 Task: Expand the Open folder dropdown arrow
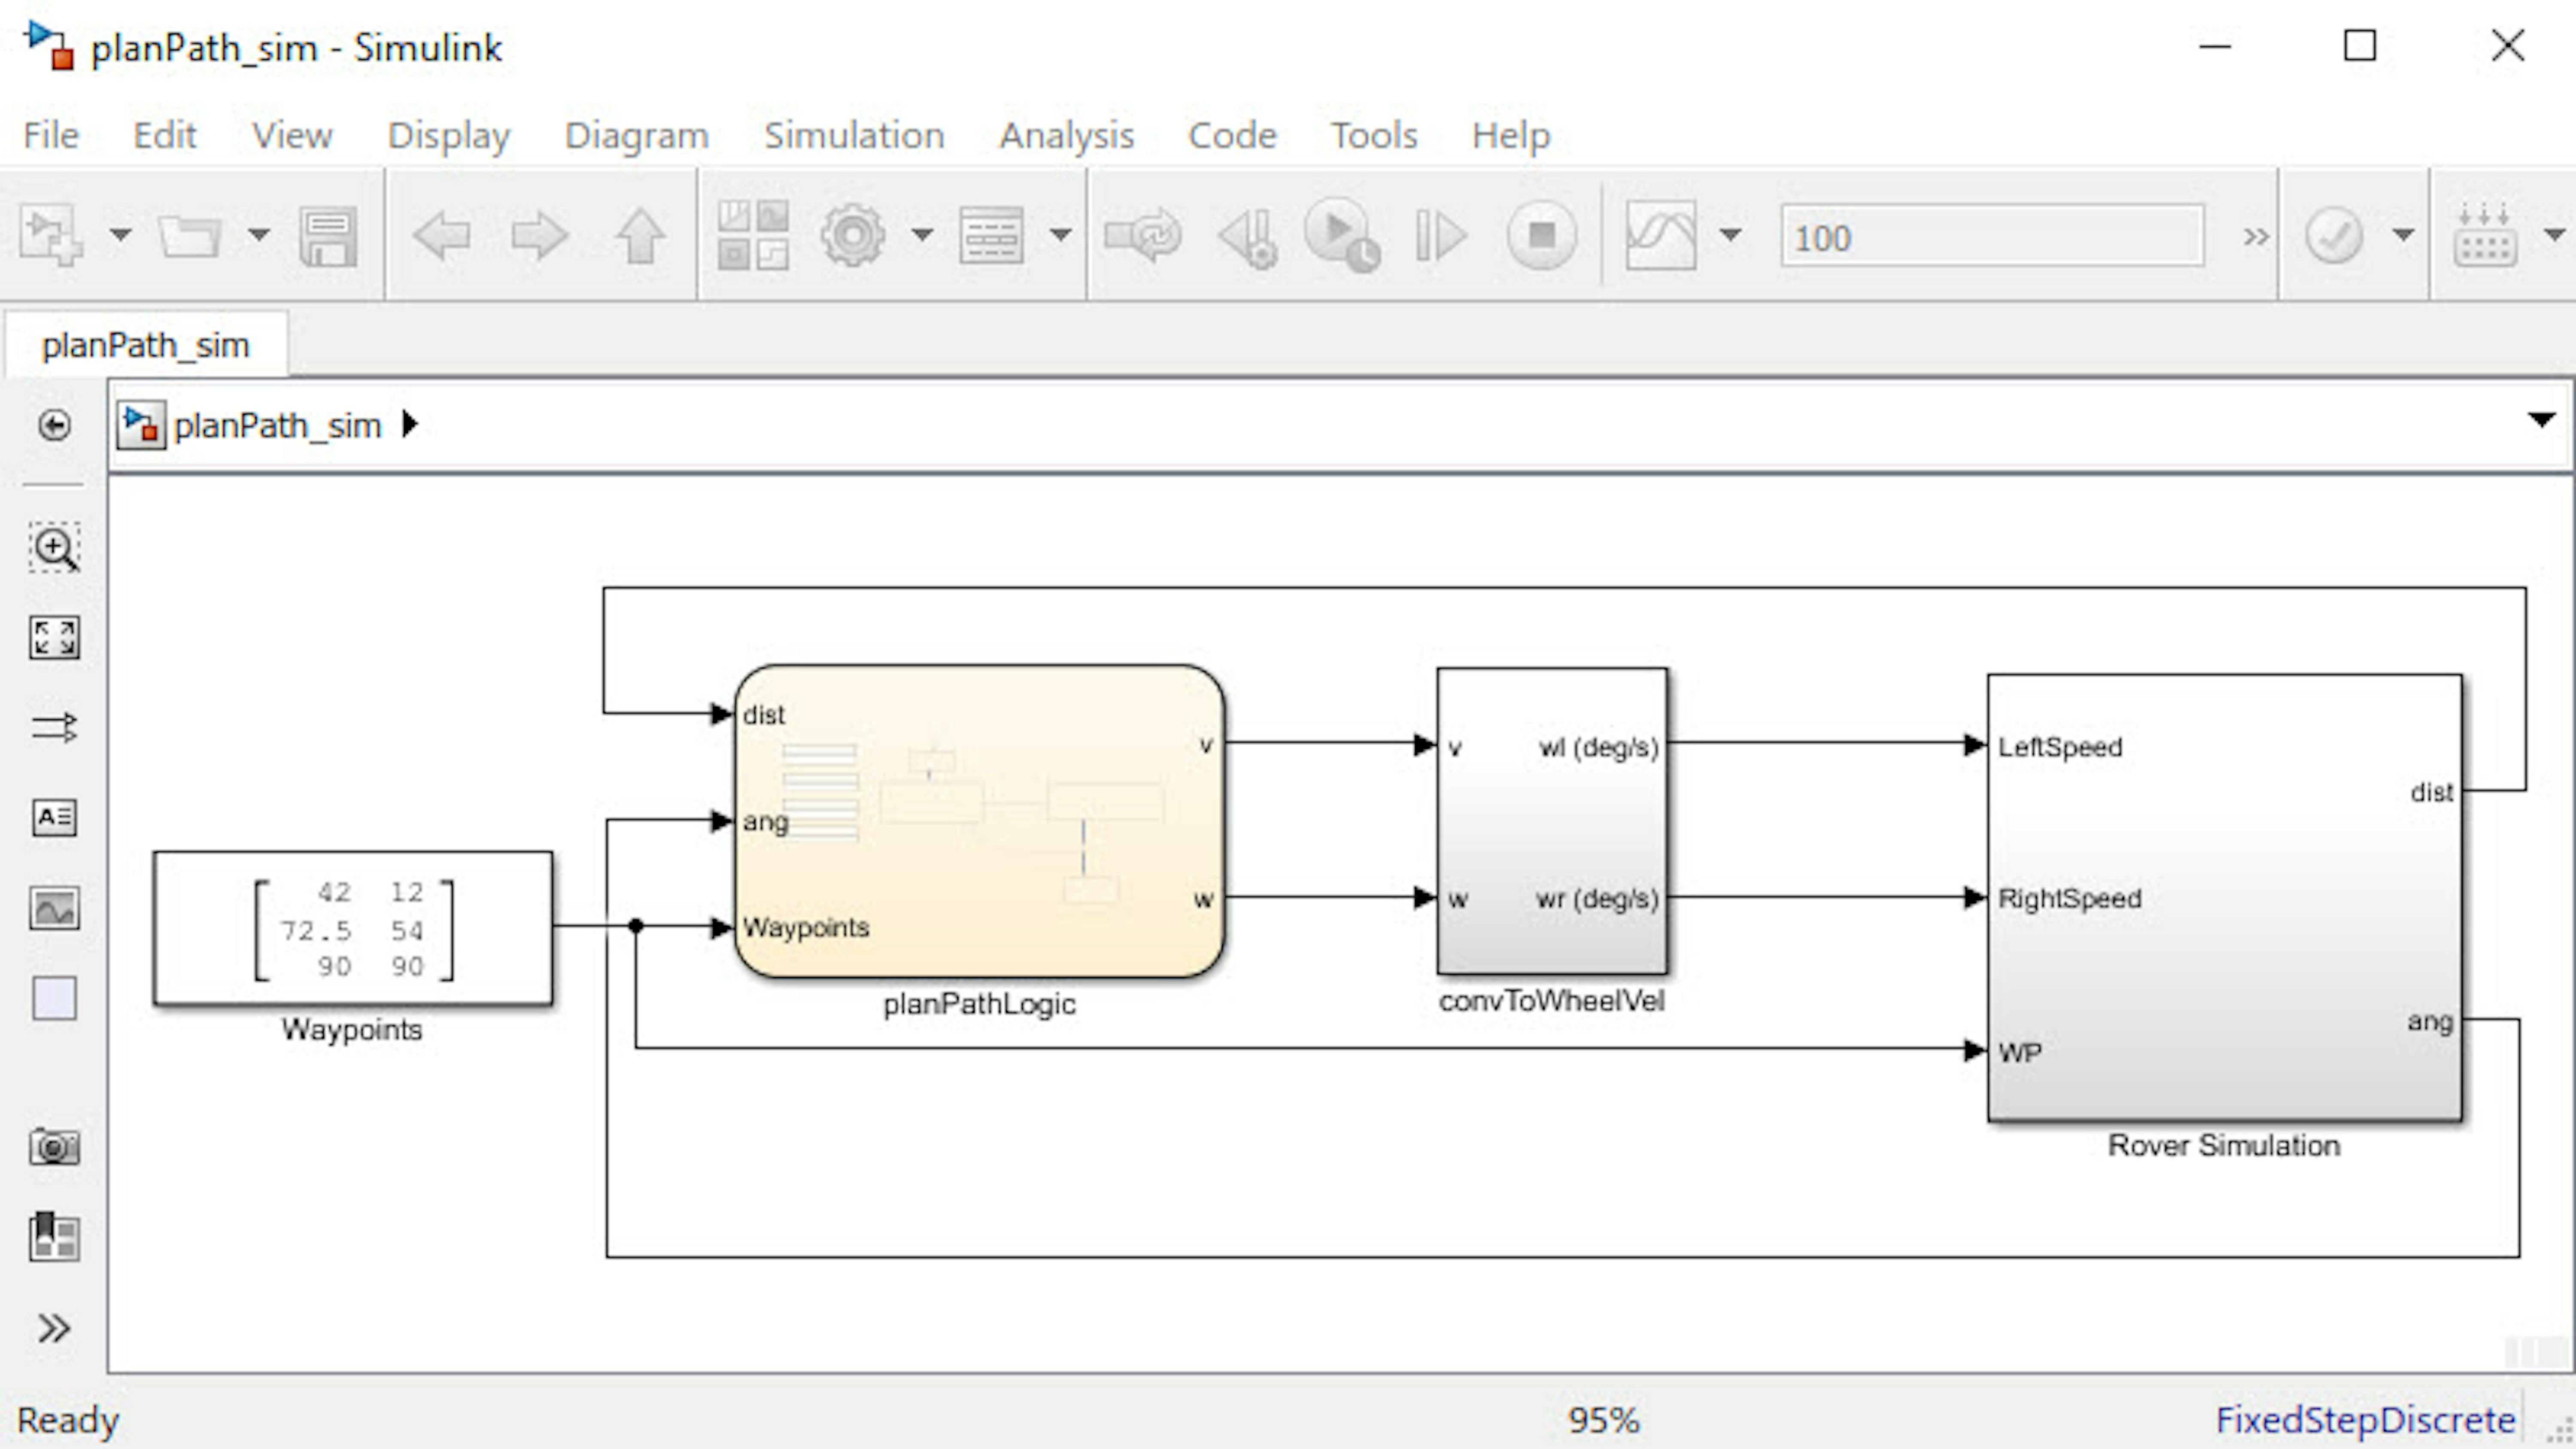click(x=259, y=236)
